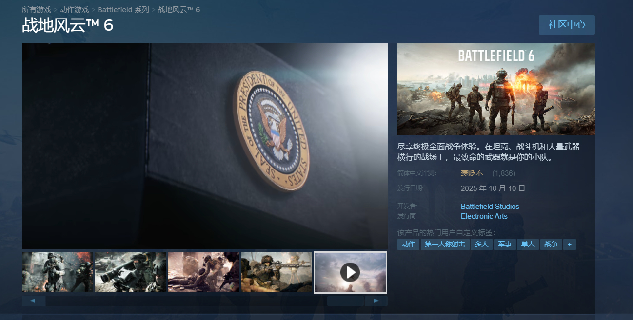
Task: Click the 战地风云™ 6 page title
Action: coord(68,25)
